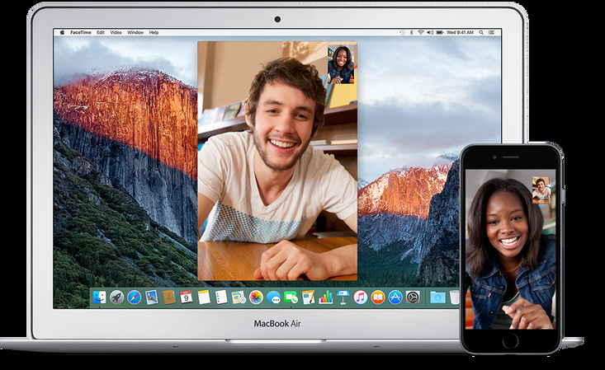
Task: Open iTunes music note icon
Action: point(361,297)
